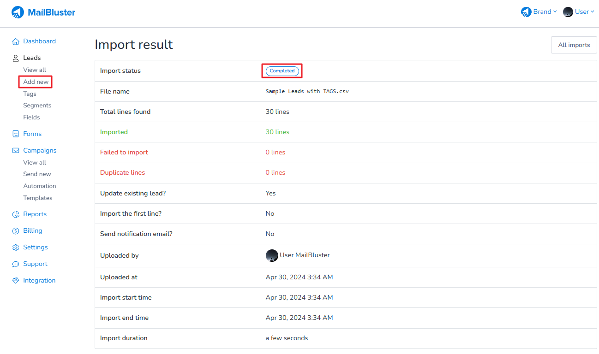This screenshot has height=354, width=599.
Task: Click the Reports pie chart icon
Action: [x=16, y=214]
